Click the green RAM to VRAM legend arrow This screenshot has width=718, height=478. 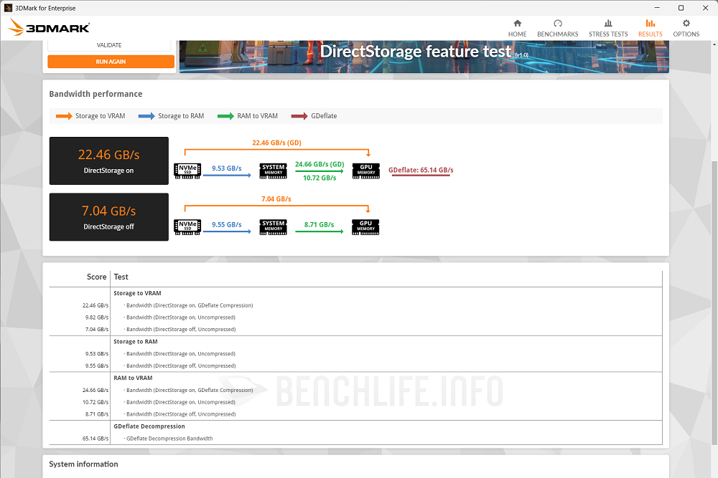click(225, 116)
